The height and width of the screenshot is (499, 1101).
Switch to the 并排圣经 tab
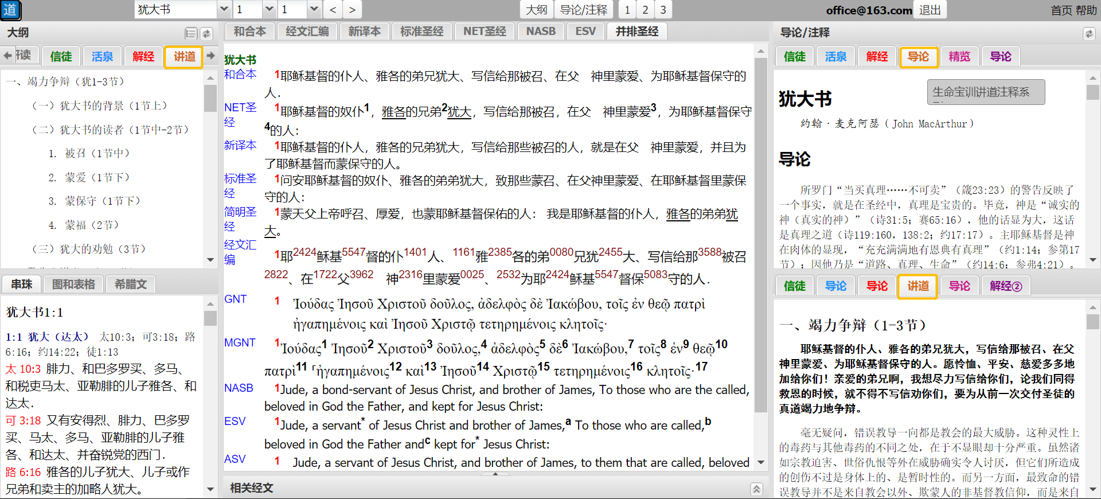[637, 32]
